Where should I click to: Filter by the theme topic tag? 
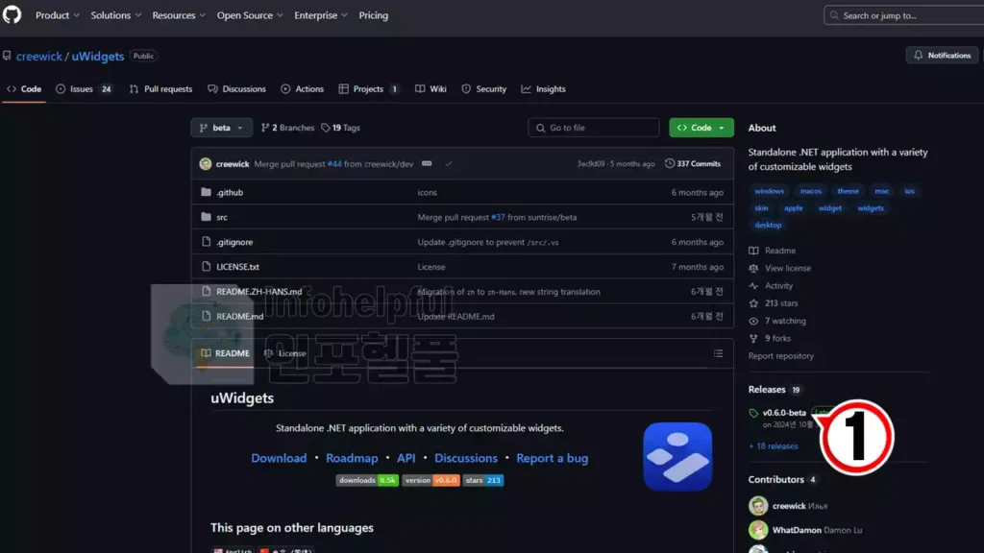(848, 191)
